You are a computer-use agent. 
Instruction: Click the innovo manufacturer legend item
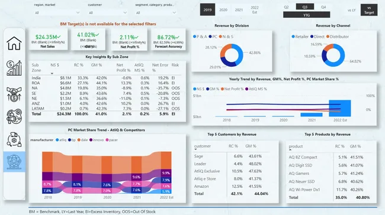point(97,140)
